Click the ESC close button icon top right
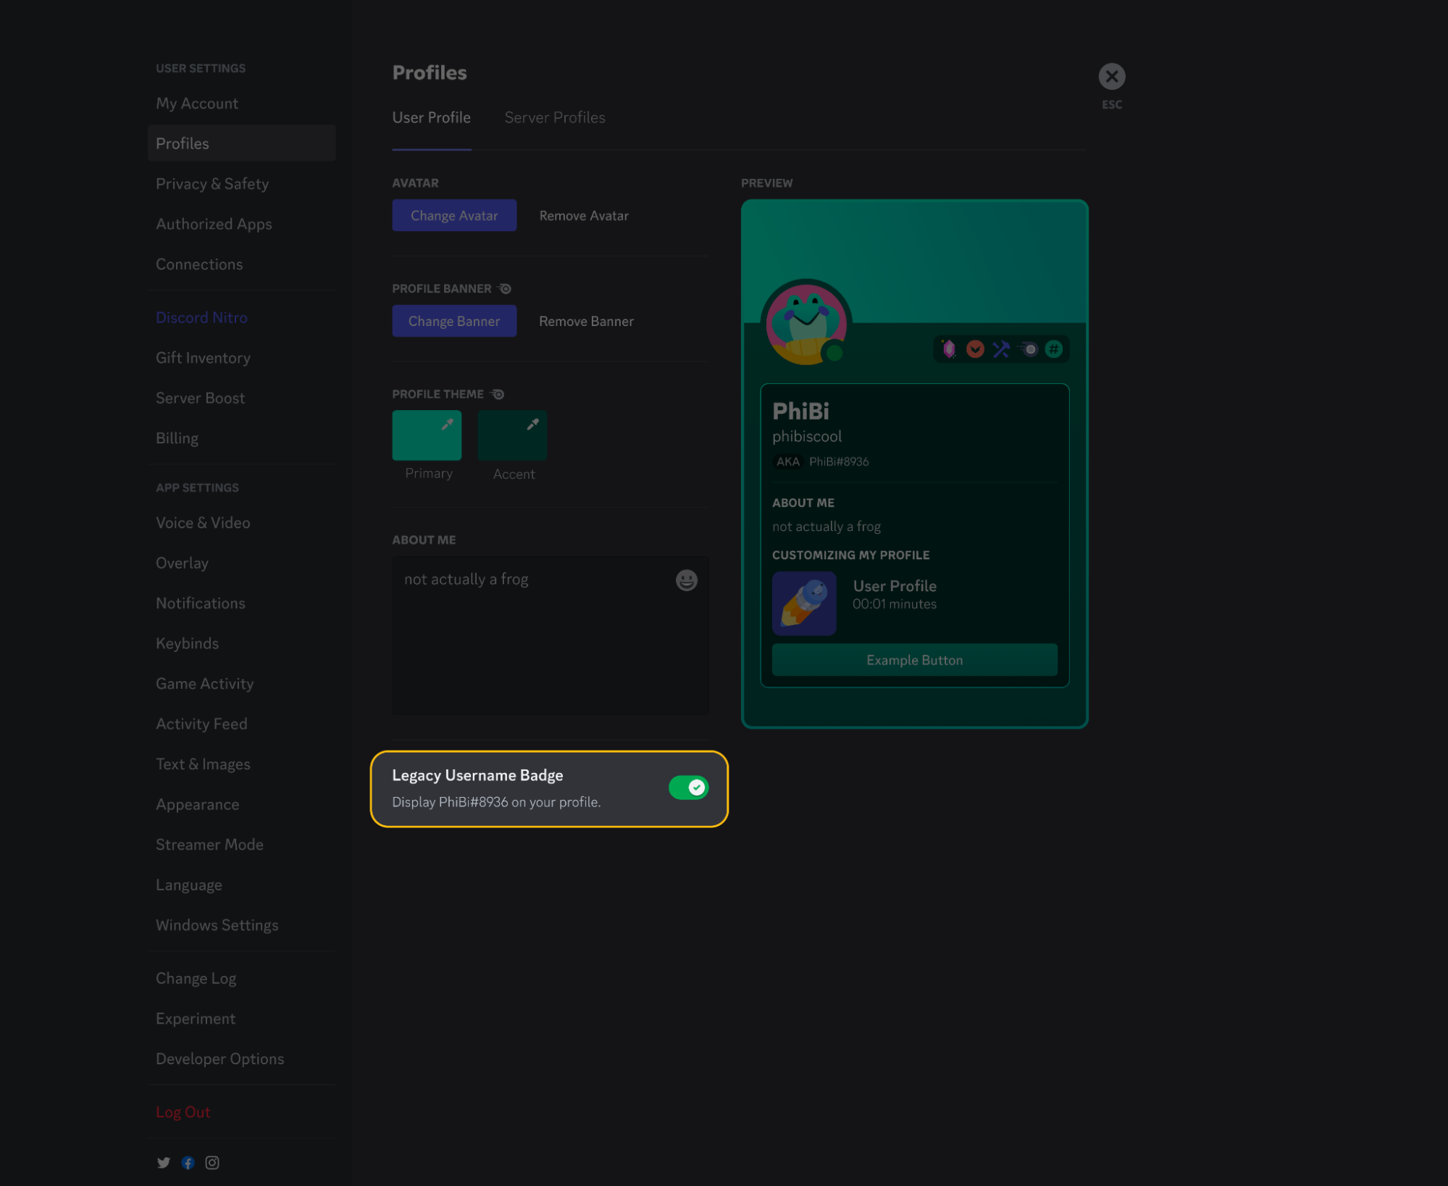 [x=1111, y=77]
